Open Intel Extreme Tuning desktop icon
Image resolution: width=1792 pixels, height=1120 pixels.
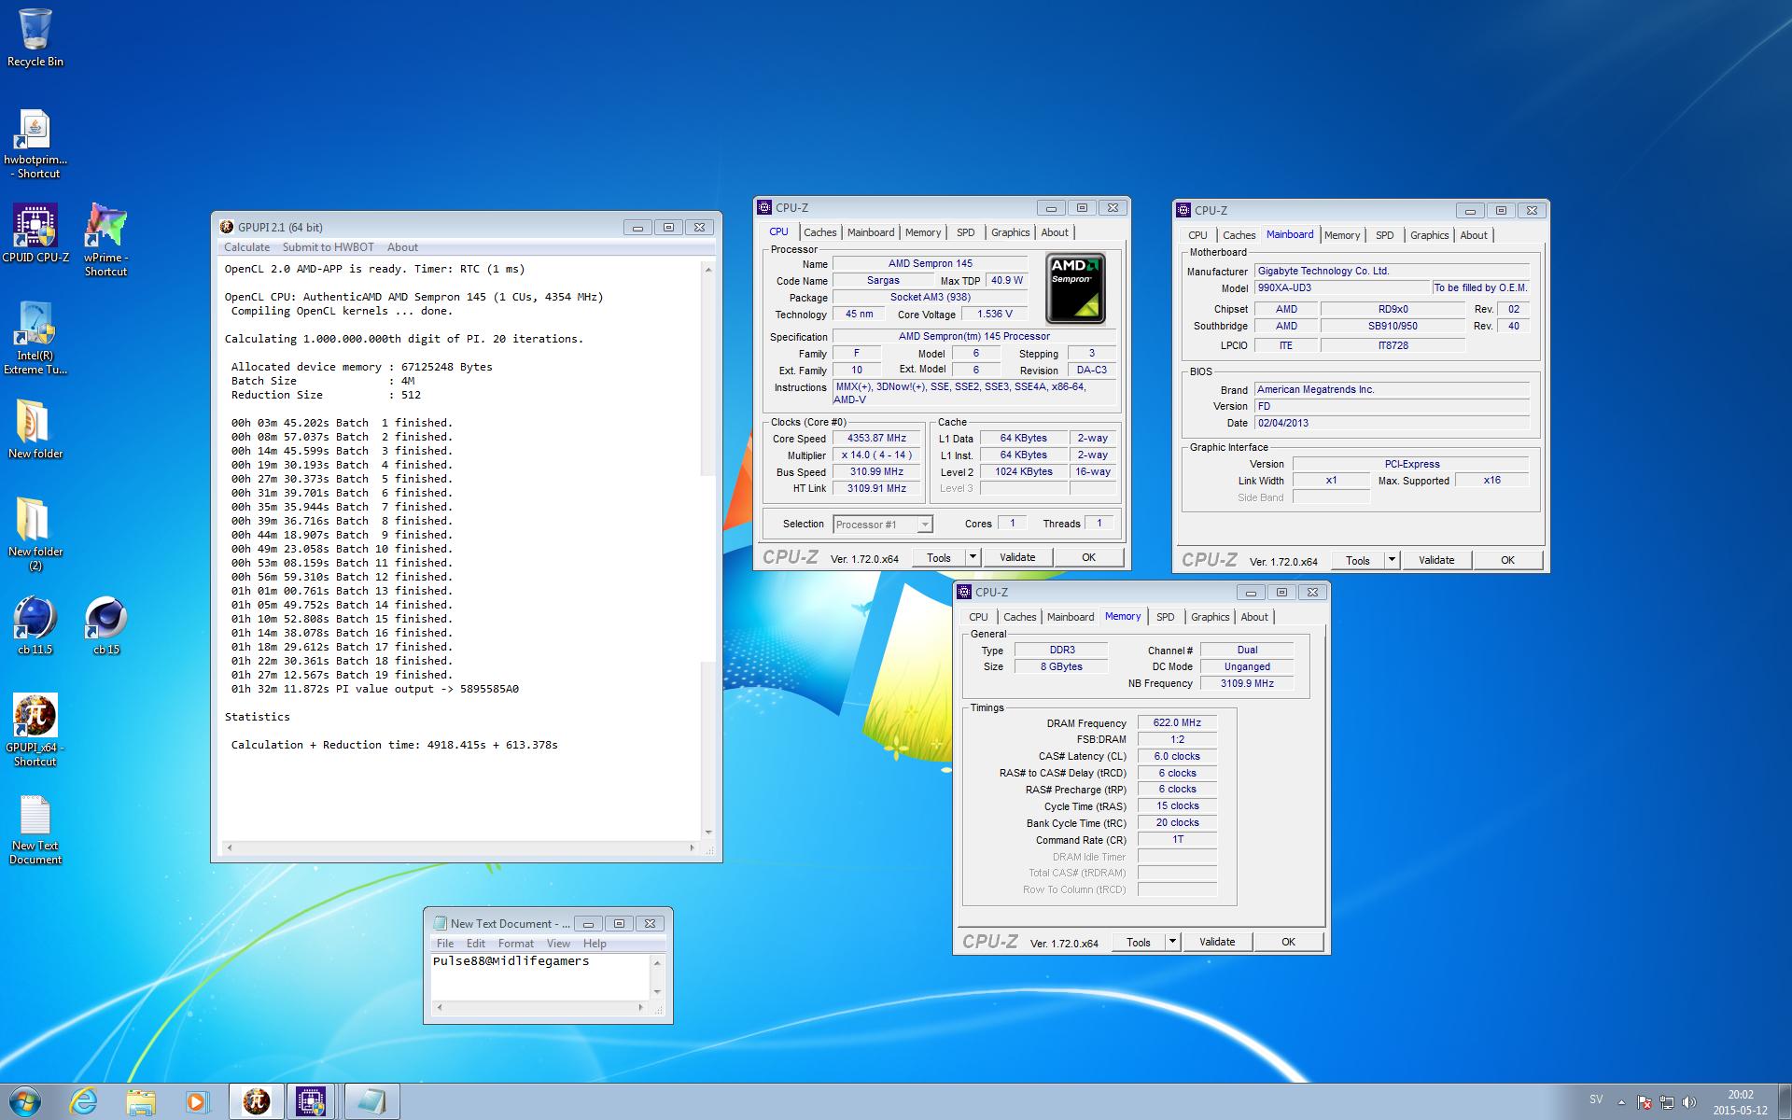point(35,338)
